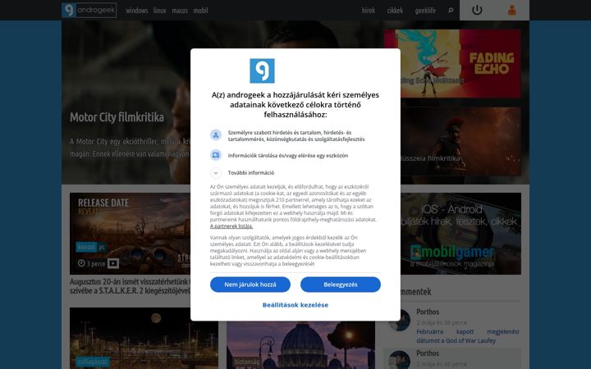Image resolution: width=591 pixels, height=369 pixels.
Task: Click 'Információk tárolása és/vagy elérése' text
Action: point(288,155)
